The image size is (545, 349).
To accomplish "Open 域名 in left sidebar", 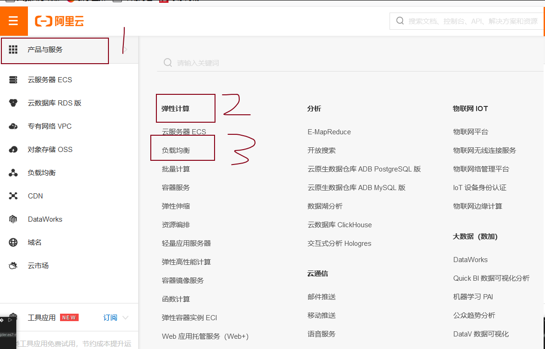I will point(34,243).
